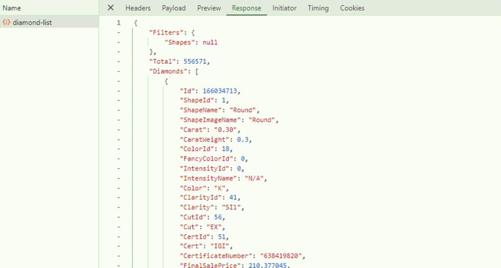This screenshot has height=268, width=501.
Task: View the Timing tab
Action: [318, 8]
